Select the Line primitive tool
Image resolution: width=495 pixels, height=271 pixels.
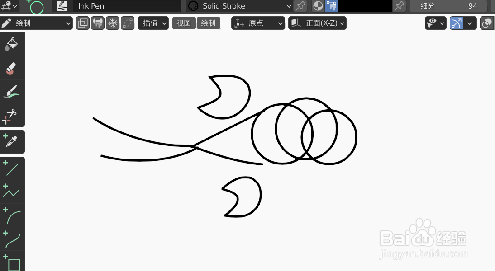[x=12, y=168]
